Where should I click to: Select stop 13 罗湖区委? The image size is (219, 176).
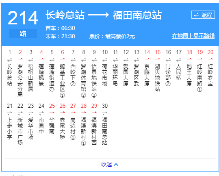point(137,75)
